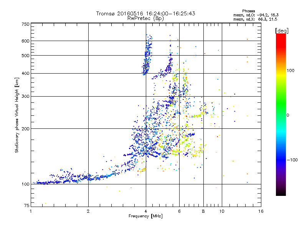The image size is (307, 230).
Task: Click the height-axis tick label "600"
Action: (25, 41)
